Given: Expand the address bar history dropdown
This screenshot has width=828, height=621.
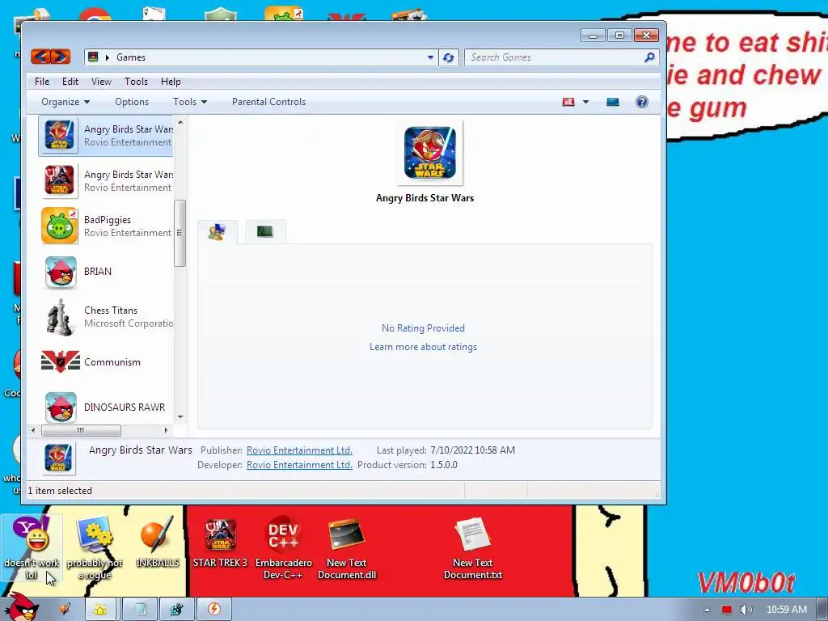Looking at the screenshot, I should (x=430, y=57).
